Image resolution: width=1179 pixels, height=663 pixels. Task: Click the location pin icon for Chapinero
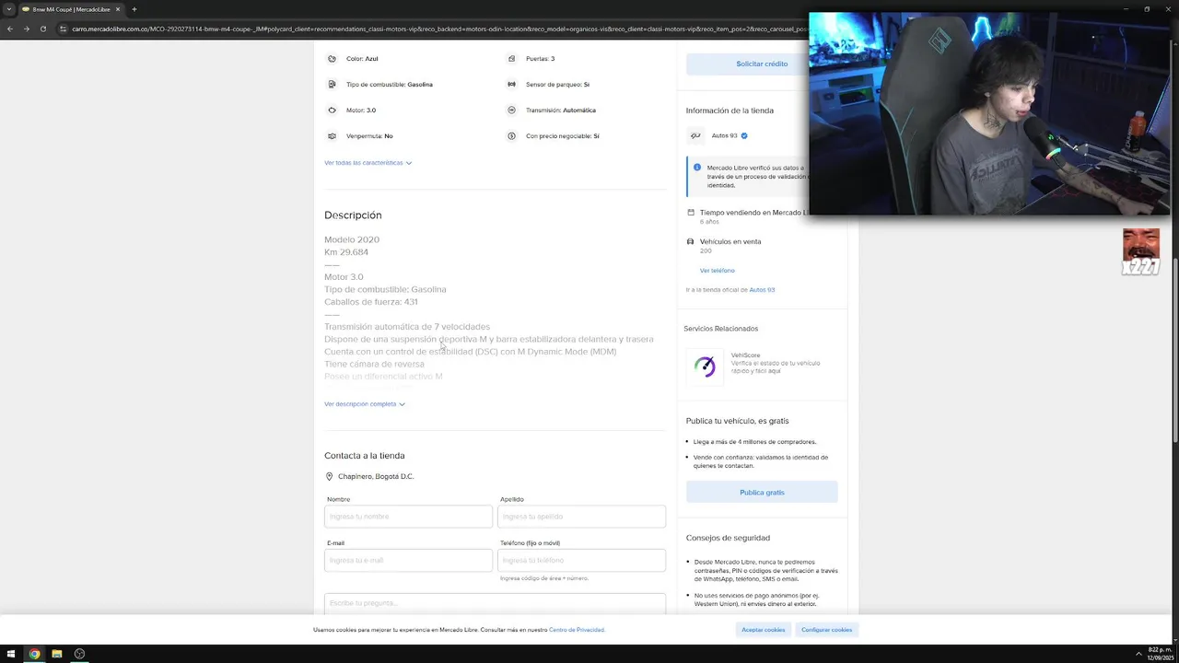click(x=329, y=477)
